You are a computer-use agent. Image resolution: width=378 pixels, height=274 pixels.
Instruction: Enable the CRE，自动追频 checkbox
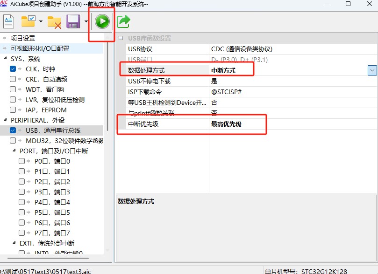point(13,79)
